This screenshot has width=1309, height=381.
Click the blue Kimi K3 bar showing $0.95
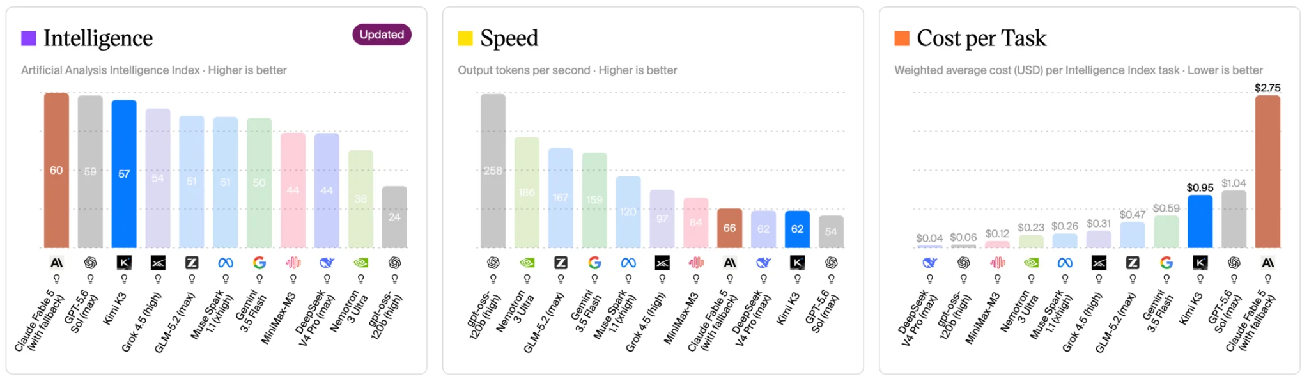[1200, 221]
